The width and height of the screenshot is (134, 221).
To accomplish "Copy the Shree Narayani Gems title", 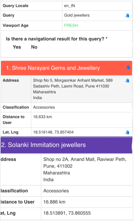I will tap(128, 67).
